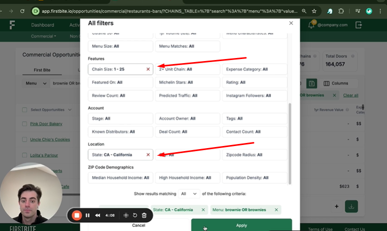Click the green download button
The image size is (387, 231).
pyautogui.click(x=351, y=206)
